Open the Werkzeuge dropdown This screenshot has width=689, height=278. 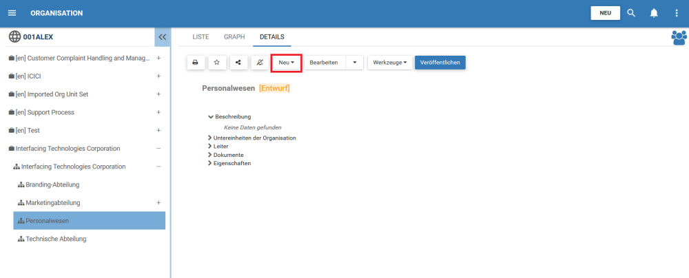tap(390, 63)
